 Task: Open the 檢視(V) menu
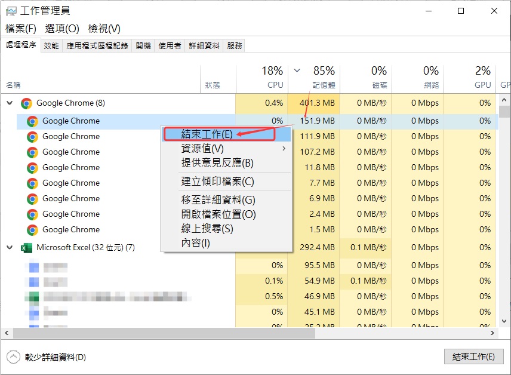104,29
